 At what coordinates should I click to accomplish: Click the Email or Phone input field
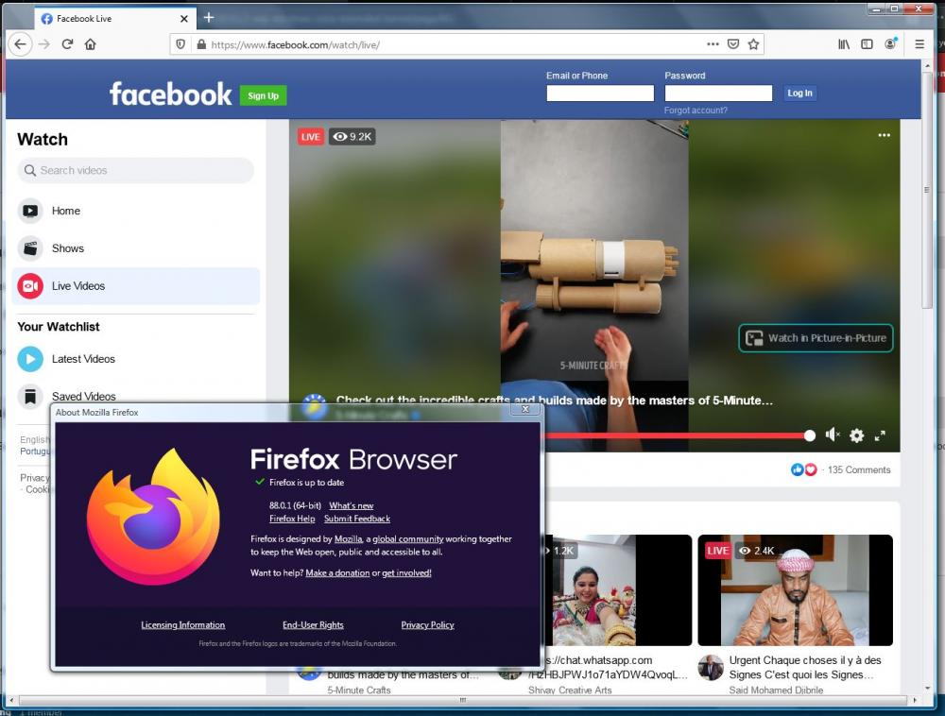600,93
